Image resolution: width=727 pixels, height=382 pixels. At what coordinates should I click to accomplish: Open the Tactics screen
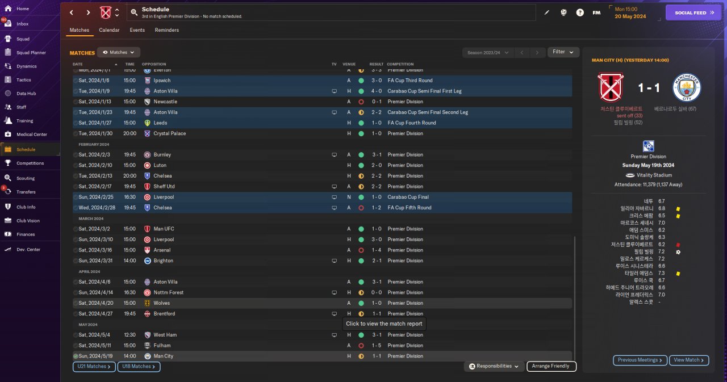(24, 80)
